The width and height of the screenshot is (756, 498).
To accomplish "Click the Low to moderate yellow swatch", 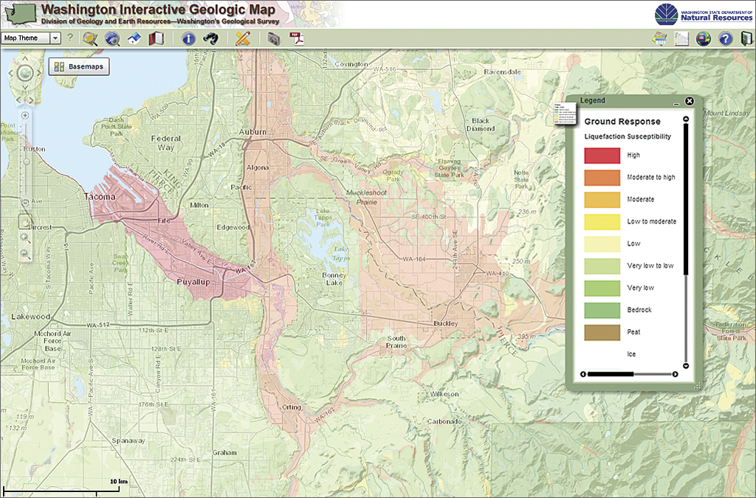I will tap(602, 222).
